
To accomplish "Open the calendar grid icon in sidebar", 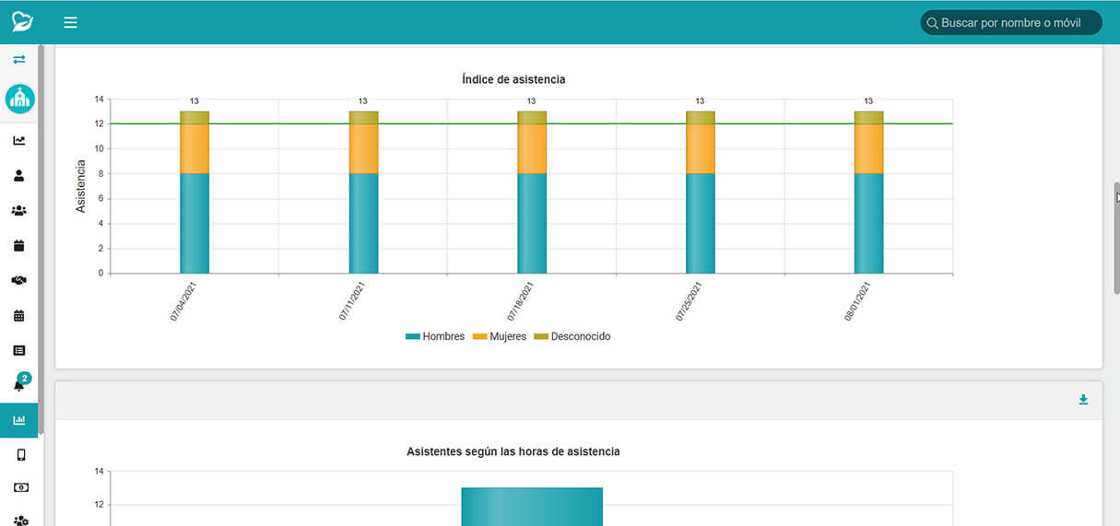I will (19, 316).
